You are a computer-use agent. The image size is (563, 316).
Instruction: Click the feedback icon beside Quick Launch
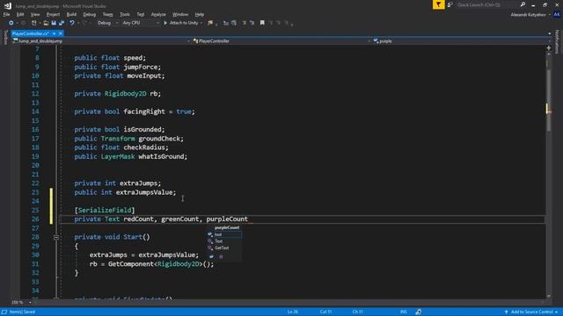pyautogui.click(x=450, y=4)
